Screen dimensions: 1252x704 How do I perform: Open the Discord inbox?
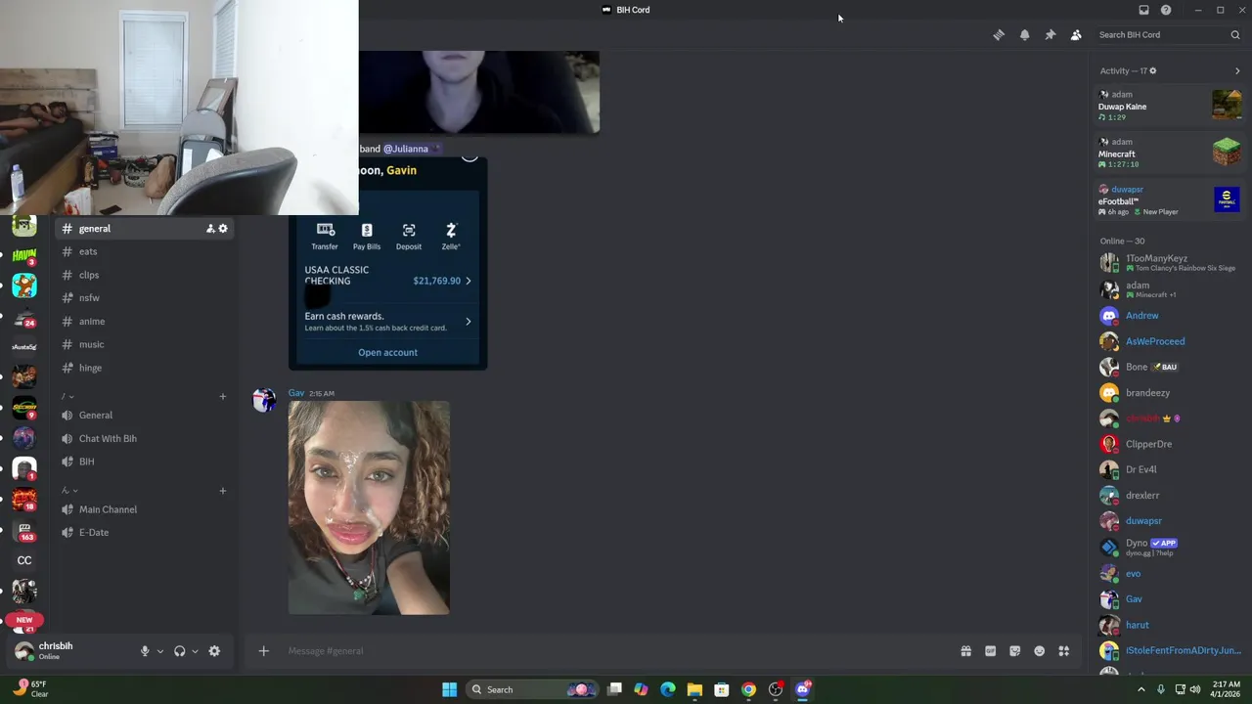1143,10
